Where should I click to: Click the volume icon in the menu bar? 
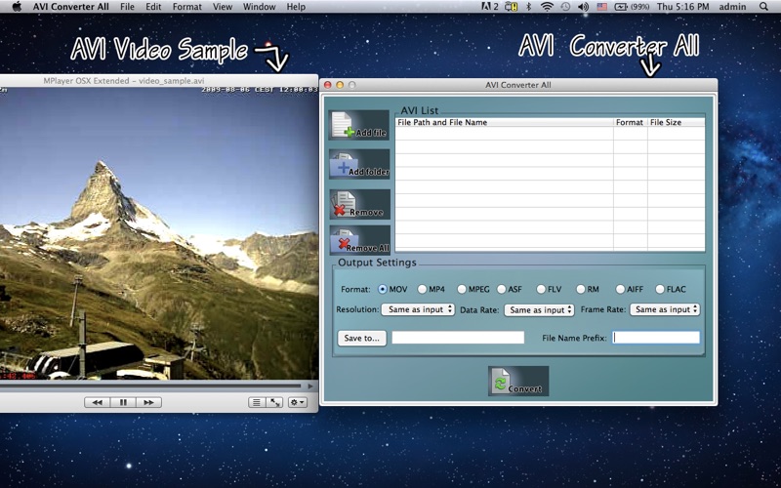point(583,7)
